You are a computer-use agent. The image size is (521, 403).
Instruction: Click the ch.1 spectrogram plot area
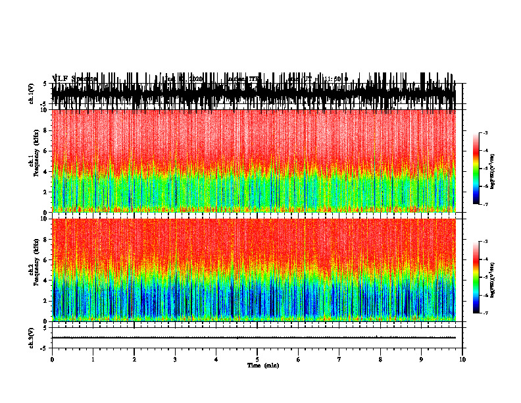pos(254,161)
